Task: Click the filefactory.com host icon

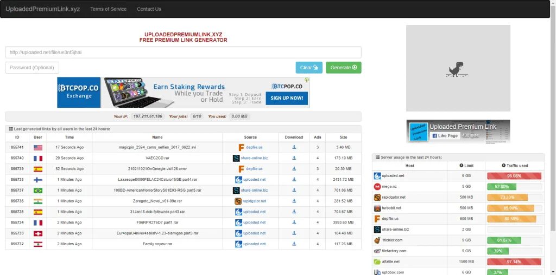Action: pyautogui.click(x=377, y=251)
